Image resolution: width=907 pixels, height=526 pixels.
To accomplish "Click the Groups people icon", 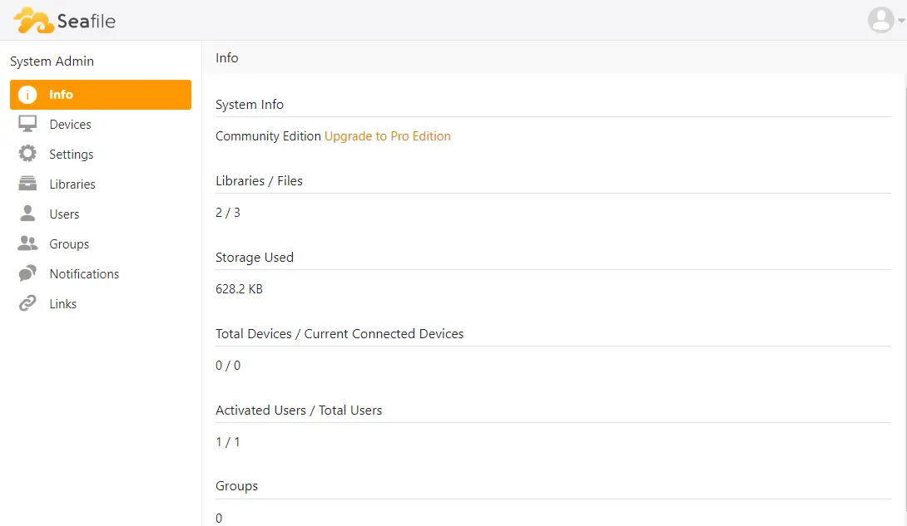I will (x=27, y=244).
